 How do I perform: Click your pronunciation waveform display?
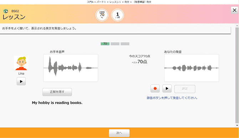click(192, 68)
